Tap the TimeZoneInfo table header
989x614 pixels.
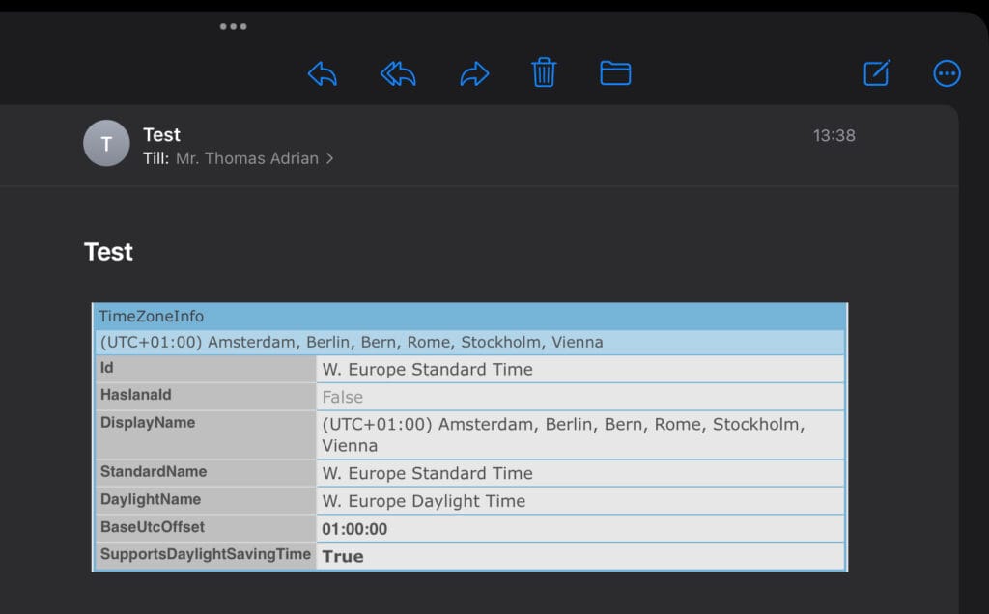[x=469, y=317]
